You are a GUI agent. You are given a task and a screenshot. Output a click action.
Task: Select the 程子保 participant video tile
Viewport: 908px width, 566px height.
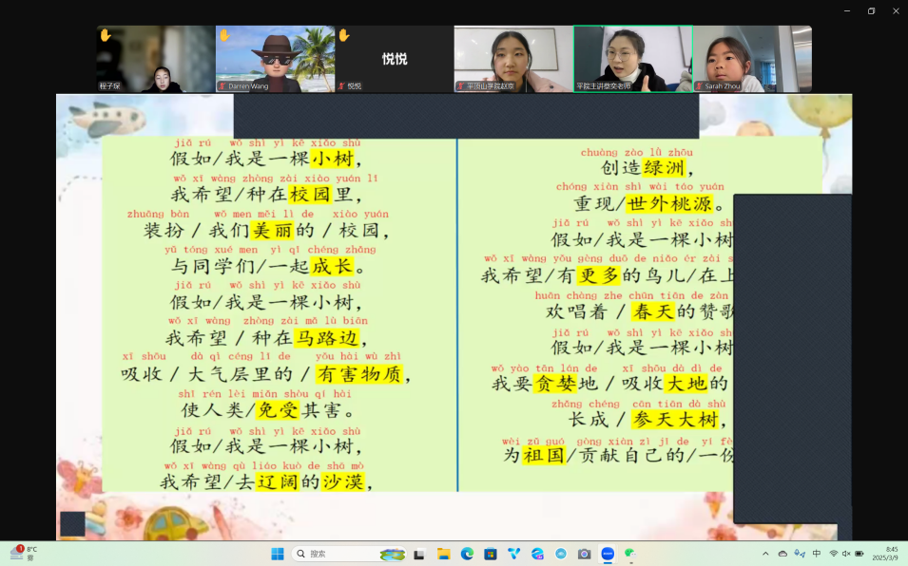155,59
